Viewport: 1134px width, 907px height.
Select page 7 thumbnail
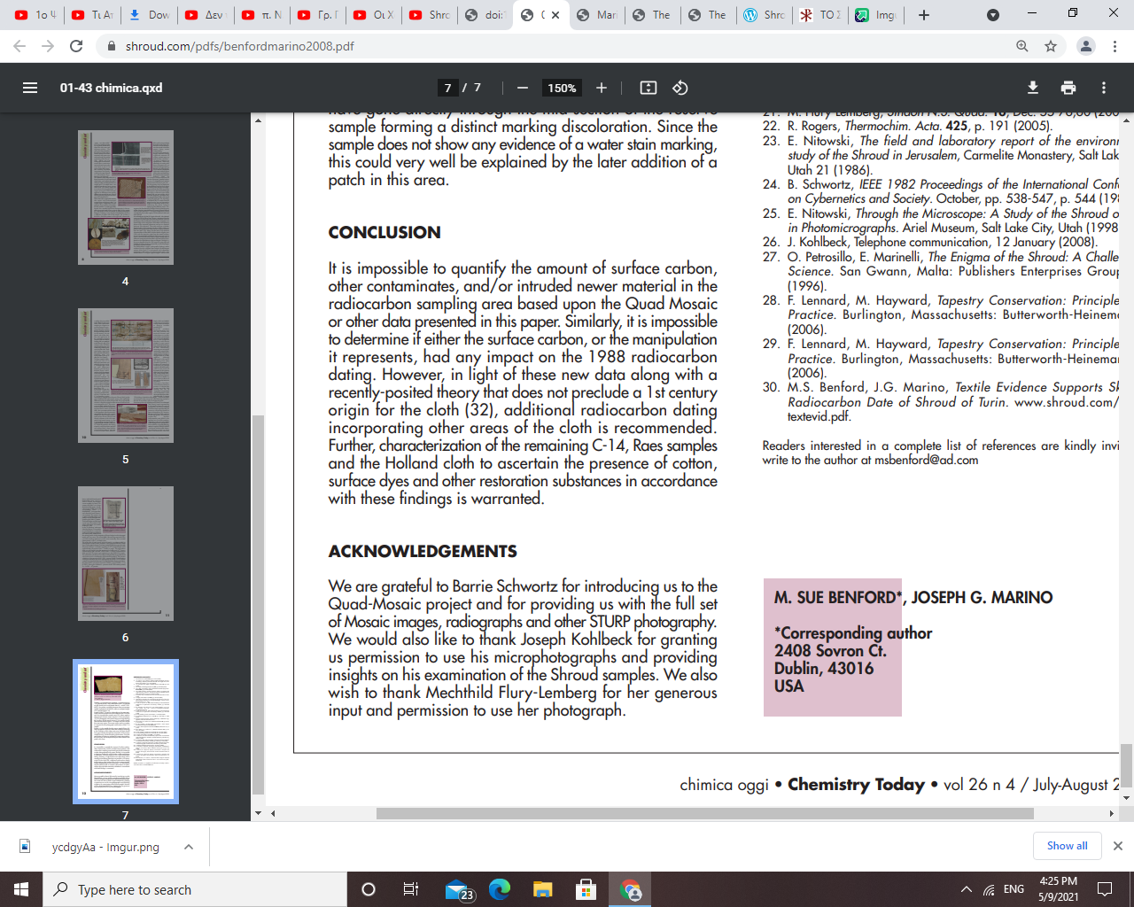click(126, 732)
